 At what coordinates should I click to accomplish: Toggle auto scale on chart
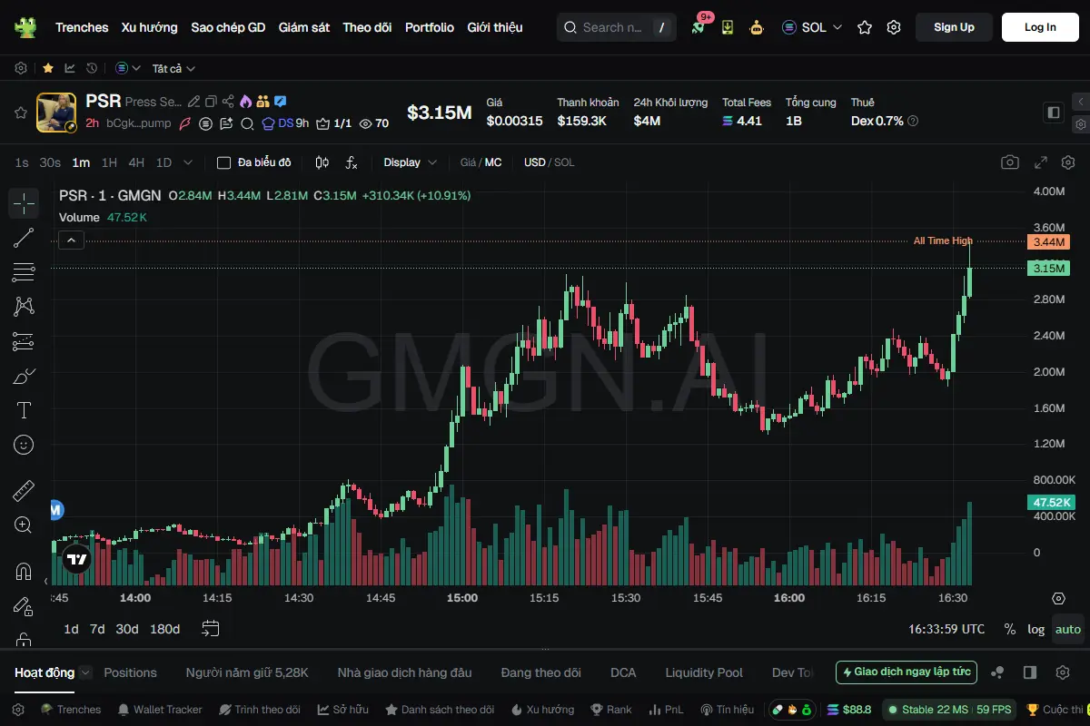[x=1068, y=629]
